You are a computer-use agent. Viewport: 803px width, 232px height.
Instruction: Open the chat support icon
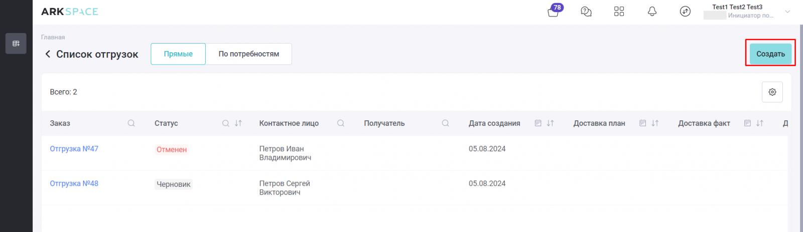click(586, 12)
